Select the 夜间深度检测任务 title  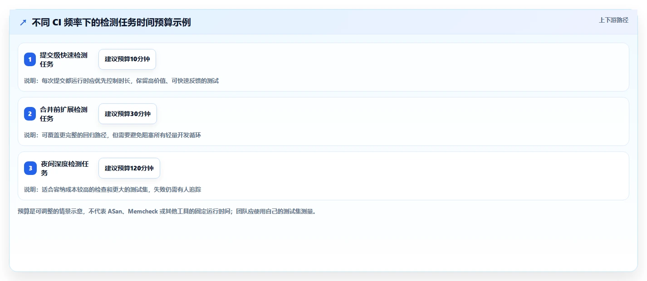[64, 168]
